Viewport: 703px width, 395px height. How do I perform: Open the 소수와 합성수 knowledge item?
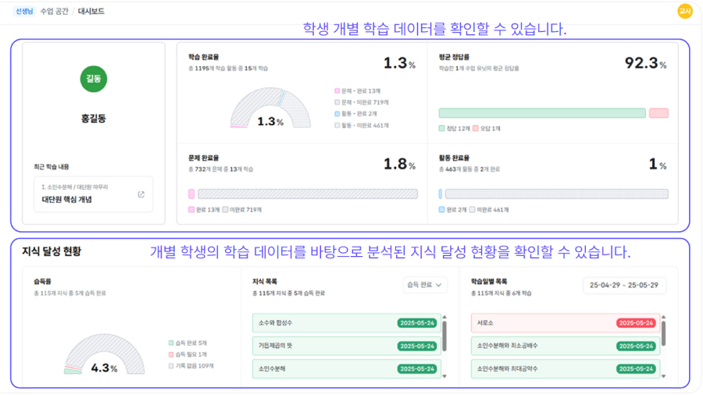pos(347,323)
